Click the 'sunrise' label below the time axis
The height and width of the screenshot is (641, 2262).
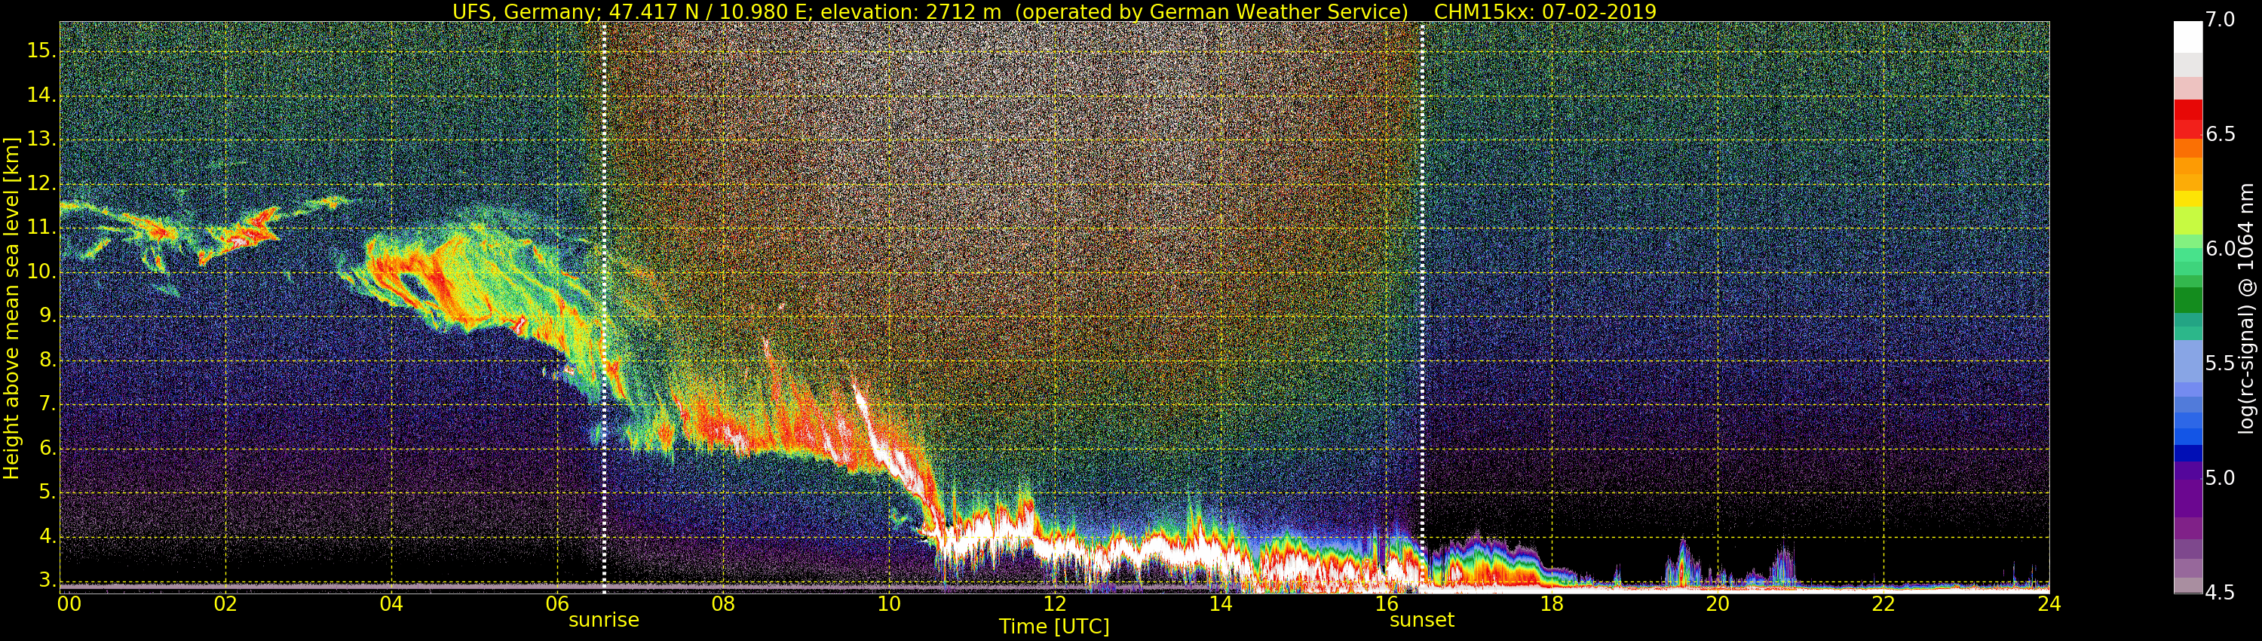(x=604, y=620)
